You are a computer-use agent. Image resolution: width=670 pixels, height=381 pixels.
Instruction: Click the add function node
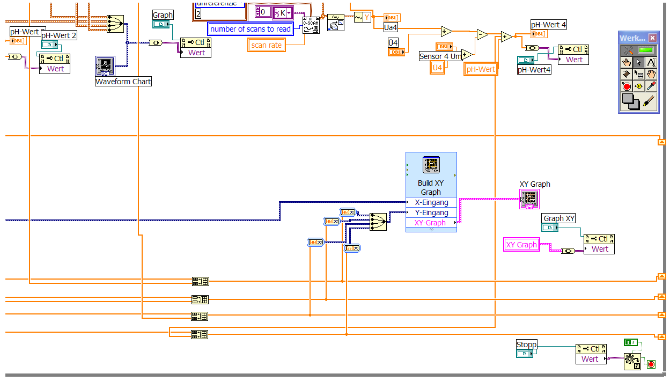point(506,36)
